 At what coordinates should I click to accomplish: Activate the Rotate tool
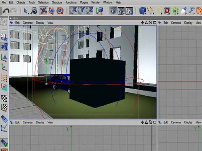[60, 10]
